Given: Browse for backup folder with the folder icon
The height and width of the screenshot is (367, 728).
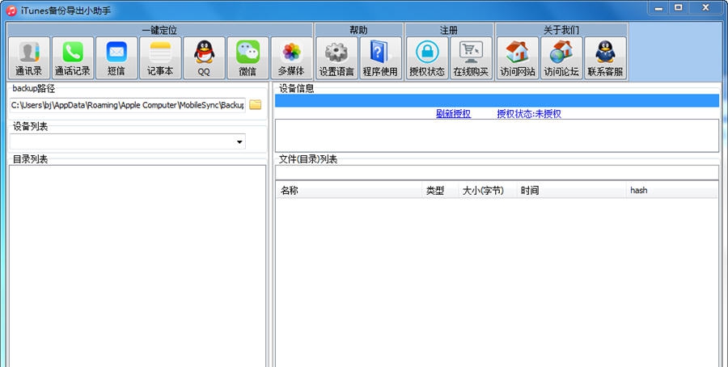Looking at the screenshot, I should [x=255, y=105].
